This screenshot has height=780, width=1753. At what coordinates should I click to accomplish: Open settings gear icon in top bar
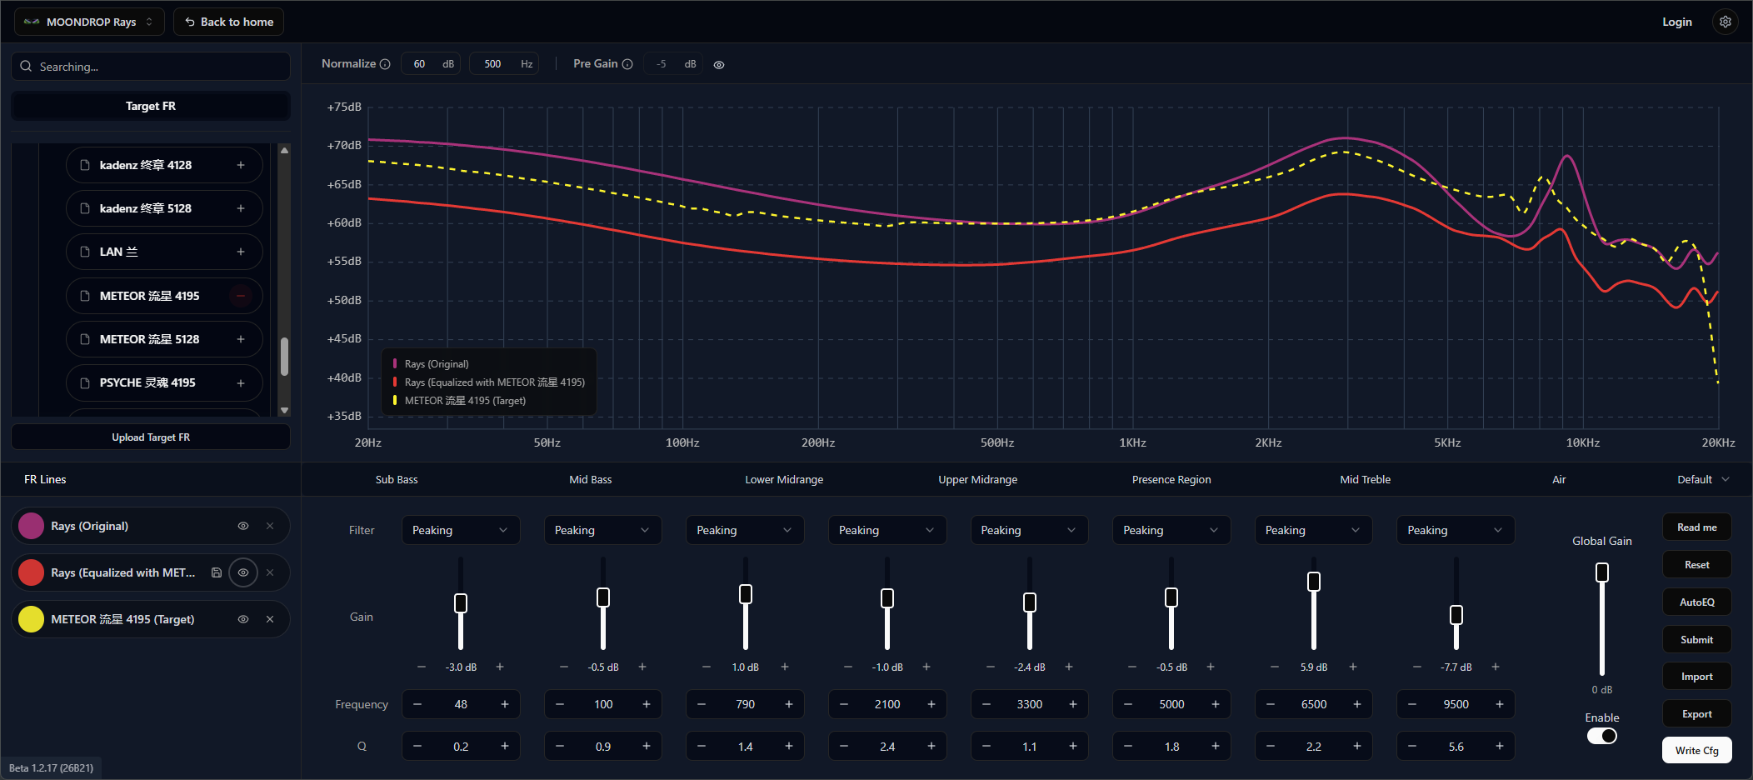coord(1726,22)
